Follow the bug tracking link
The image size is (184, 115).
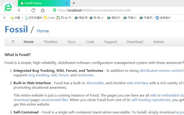[39, 75]
